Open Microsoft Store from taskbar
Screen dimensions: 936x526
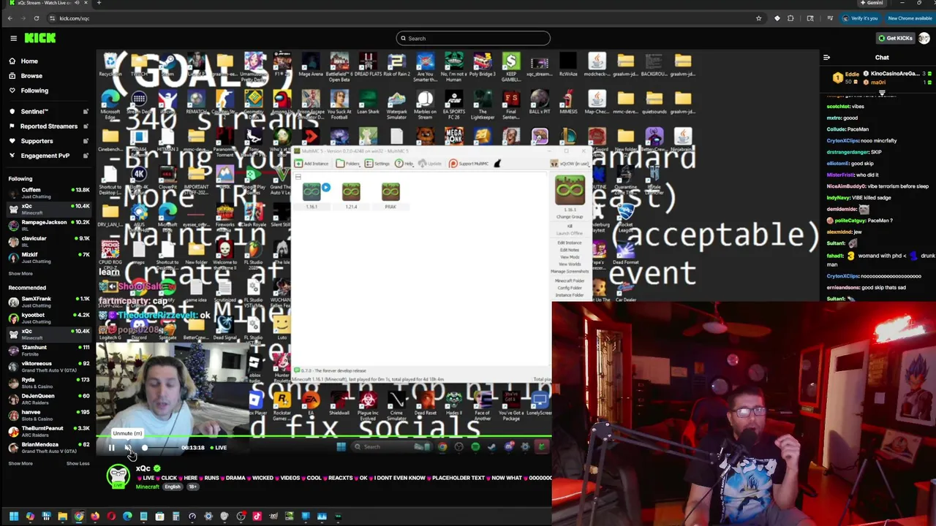[159, 517]
